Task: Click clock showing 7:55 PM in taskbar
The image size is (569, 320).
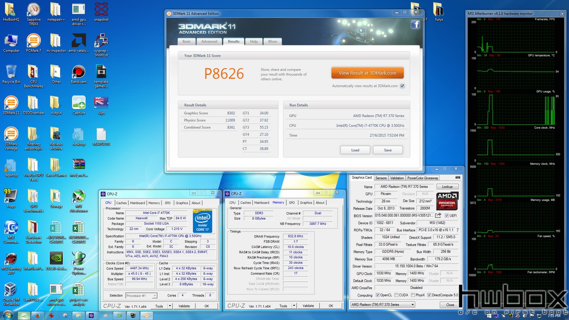Action: (x=554, y=316)
